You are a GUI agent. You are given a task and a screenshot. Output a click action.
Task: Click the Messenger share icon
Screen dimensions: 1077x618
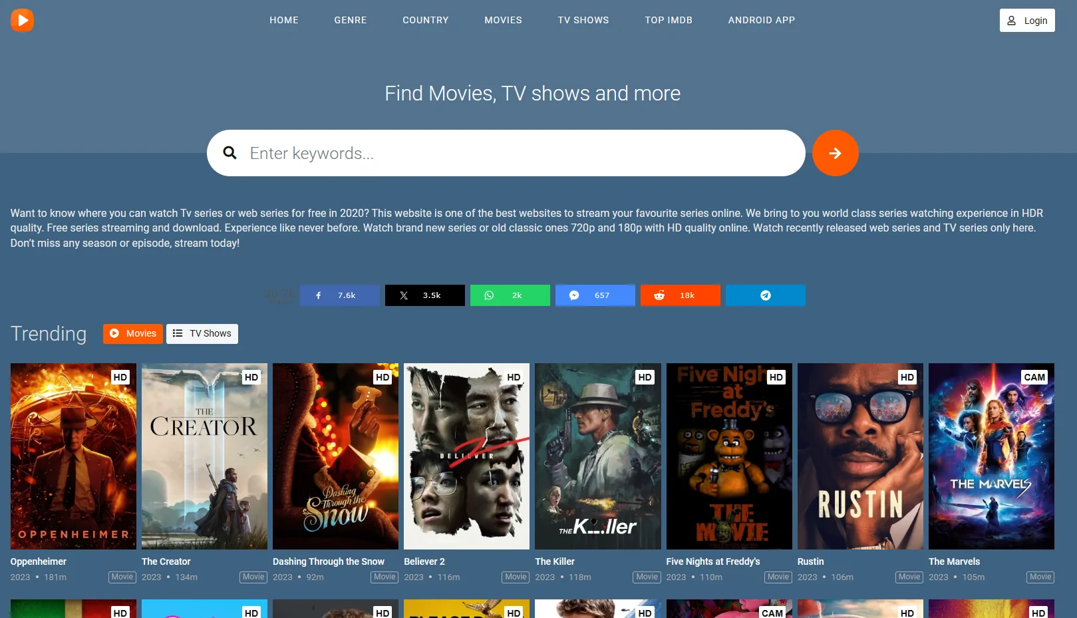click(574, 295)
